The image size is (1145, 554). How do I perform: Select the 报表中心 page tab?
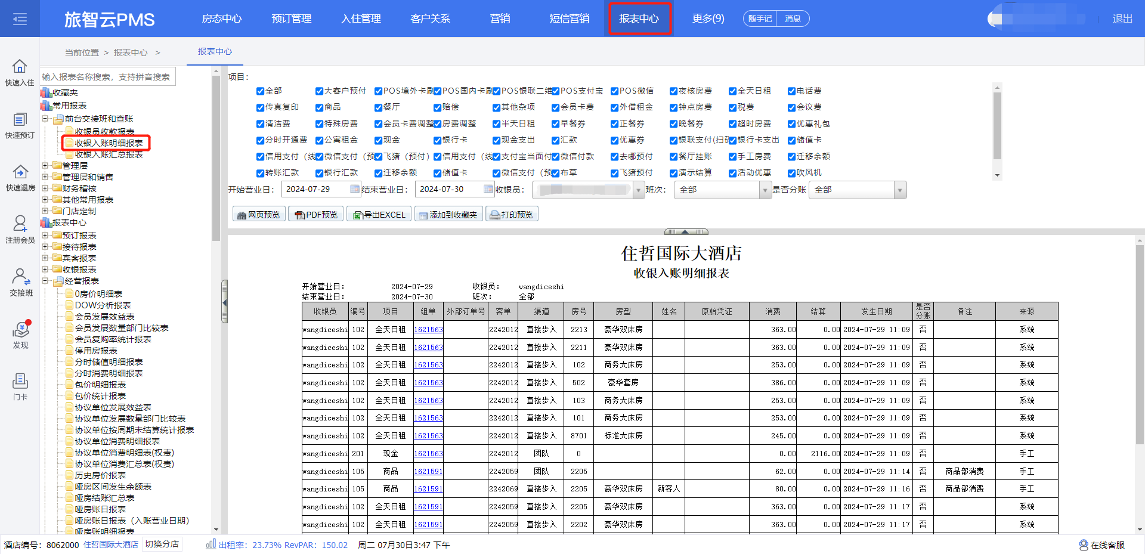[215, 52]
